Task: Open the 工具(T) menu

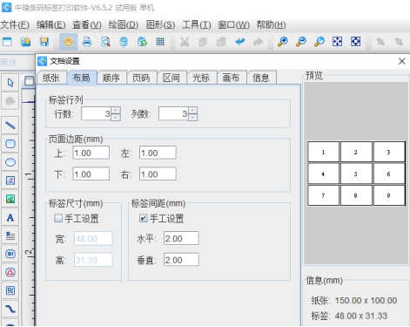Action: coord(197,25)
